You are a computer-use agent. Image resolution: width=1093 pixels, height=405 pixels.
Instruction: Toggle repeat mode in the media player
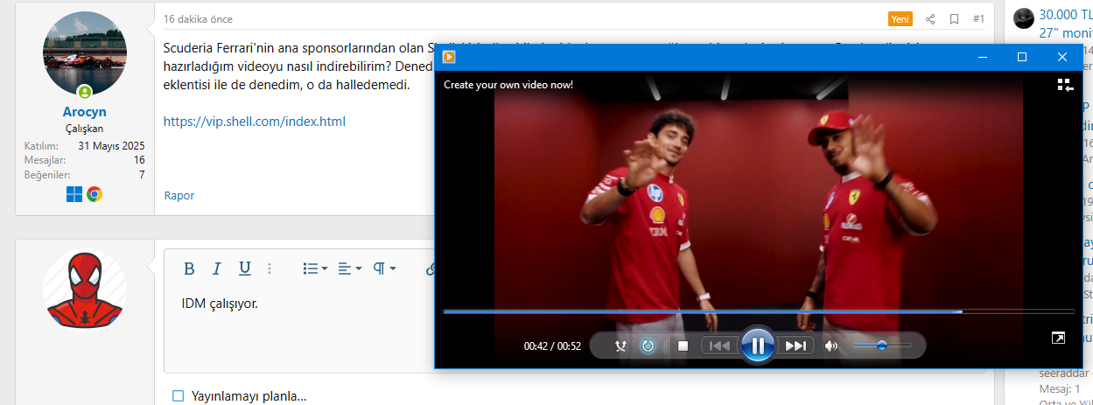[648, 346]
